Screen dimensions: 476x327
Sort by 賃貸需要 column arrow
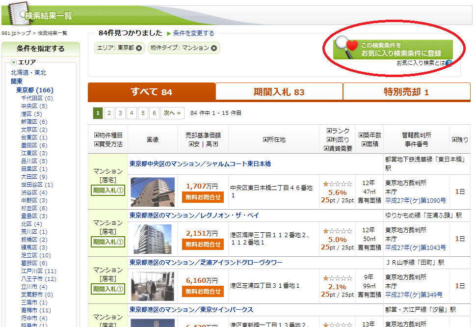point(326,148)
